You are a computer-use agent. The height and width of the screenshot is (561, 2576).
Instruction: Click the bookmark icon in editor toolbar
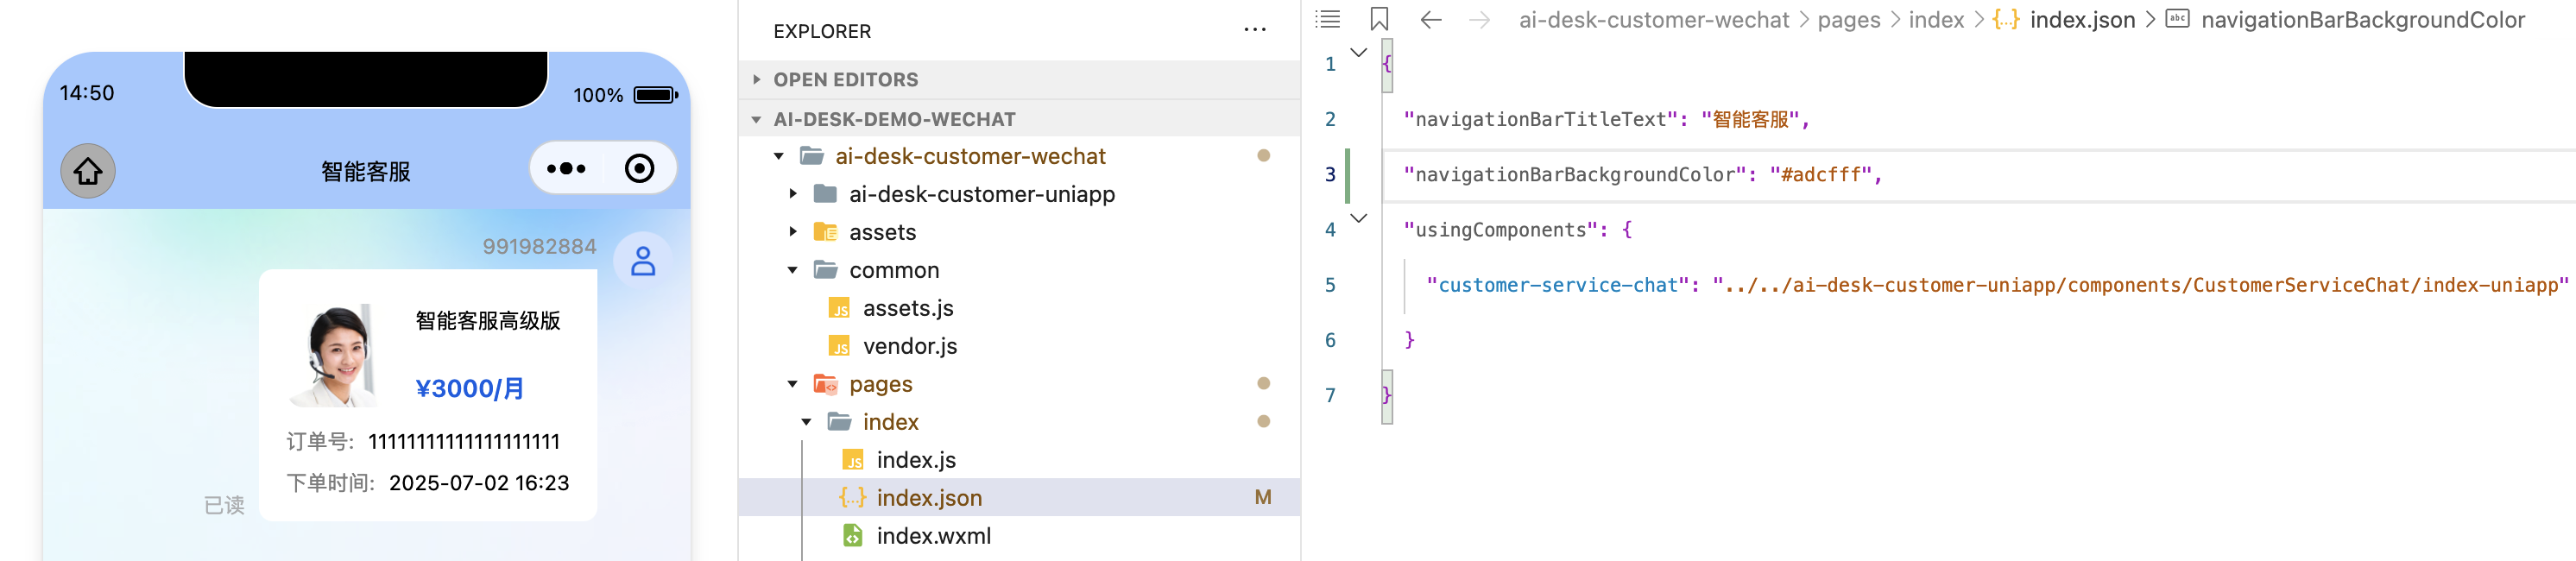point(1379,20)
